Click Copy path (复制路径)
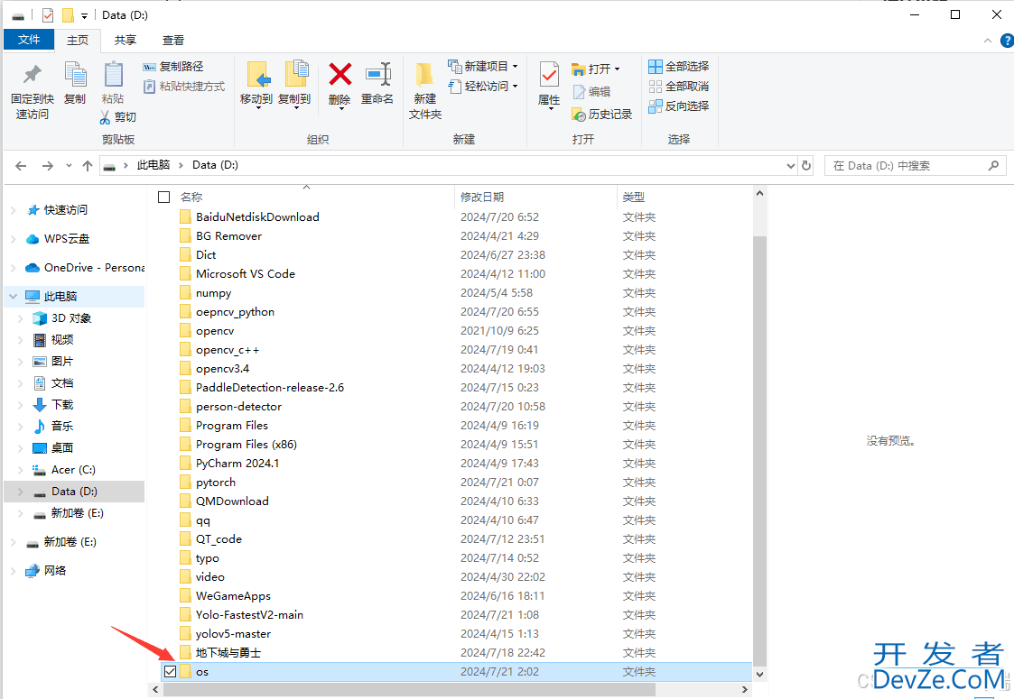 coord(173,67)
